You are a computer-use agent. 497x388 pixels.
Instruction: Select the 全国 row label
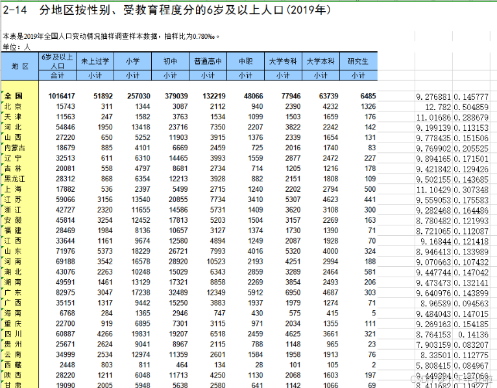point(14,96)
